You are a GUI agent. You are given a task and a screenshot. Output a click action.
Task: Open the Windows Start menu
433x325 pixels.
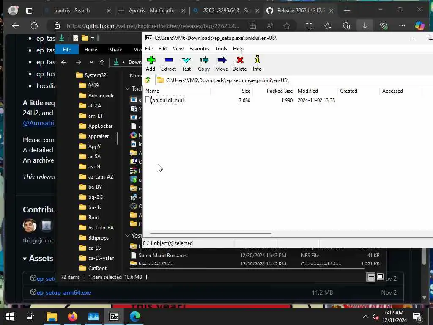point(10,317)
